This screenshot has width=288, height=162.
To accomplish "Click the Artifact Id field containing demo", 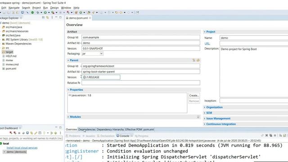I will 141,43.
